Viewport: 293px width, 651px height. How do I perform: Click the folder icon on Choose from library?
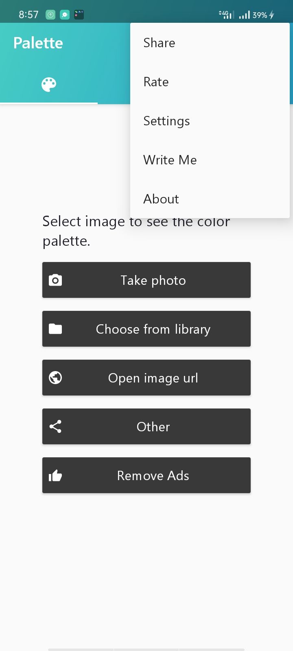tap(55, 329)
